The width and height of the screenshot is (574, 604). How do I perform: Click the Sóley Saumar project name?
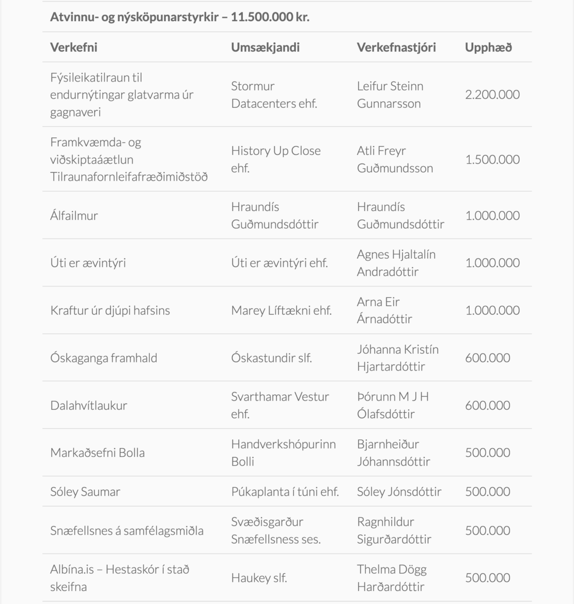point(85,492)
